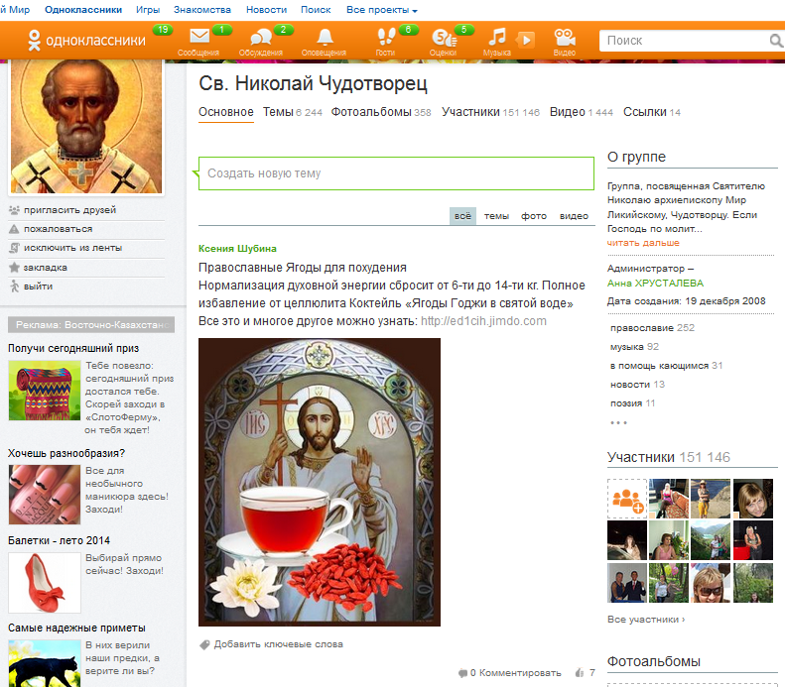785x687 pixels.
Task: Click the add participants orange icon
Action: [627, 499]
